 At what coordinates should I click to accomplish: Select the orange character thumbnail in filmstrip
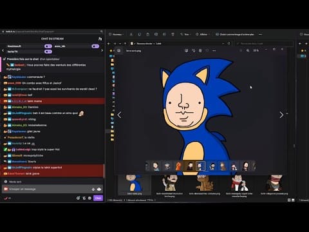coord(178,166)
